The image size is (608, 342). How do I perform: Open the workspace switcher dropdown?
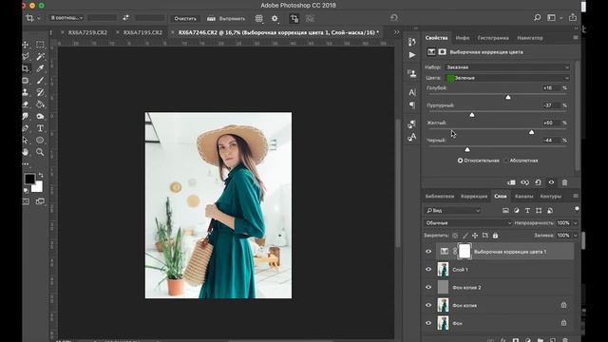pos(554,18)
